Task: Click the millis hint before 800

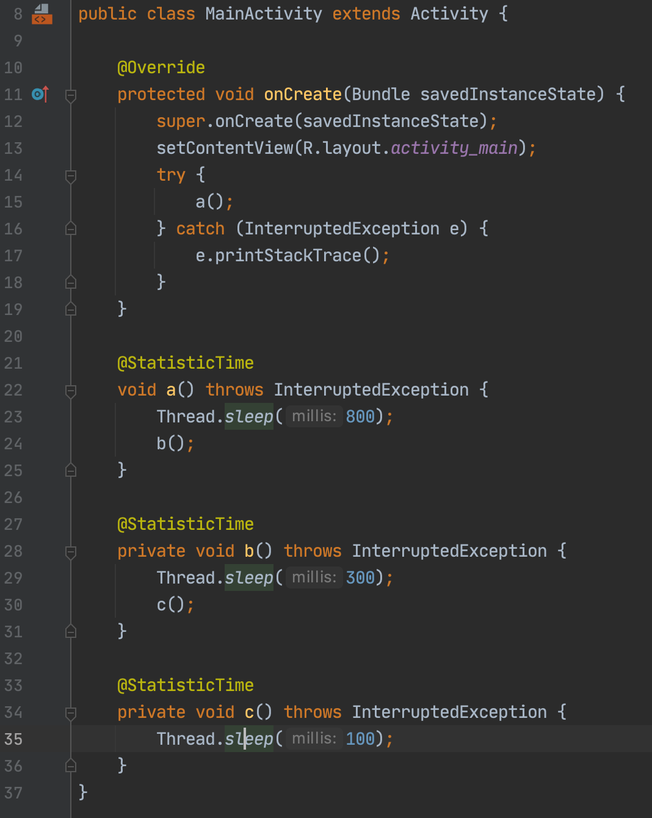Action: pos(314,416)
